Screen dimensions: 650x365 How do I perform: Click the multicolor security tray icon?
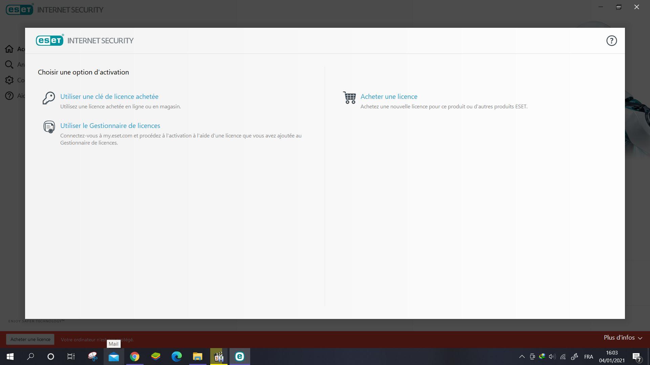(x=542, y=356)
